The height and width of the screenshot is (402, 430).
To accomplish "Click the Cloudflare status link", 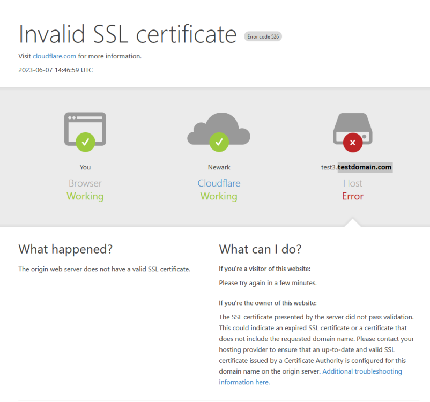I will (219, 183).
